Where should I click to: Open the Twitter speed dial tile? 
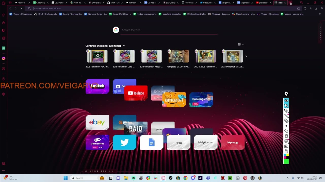(x=124, y=142)
